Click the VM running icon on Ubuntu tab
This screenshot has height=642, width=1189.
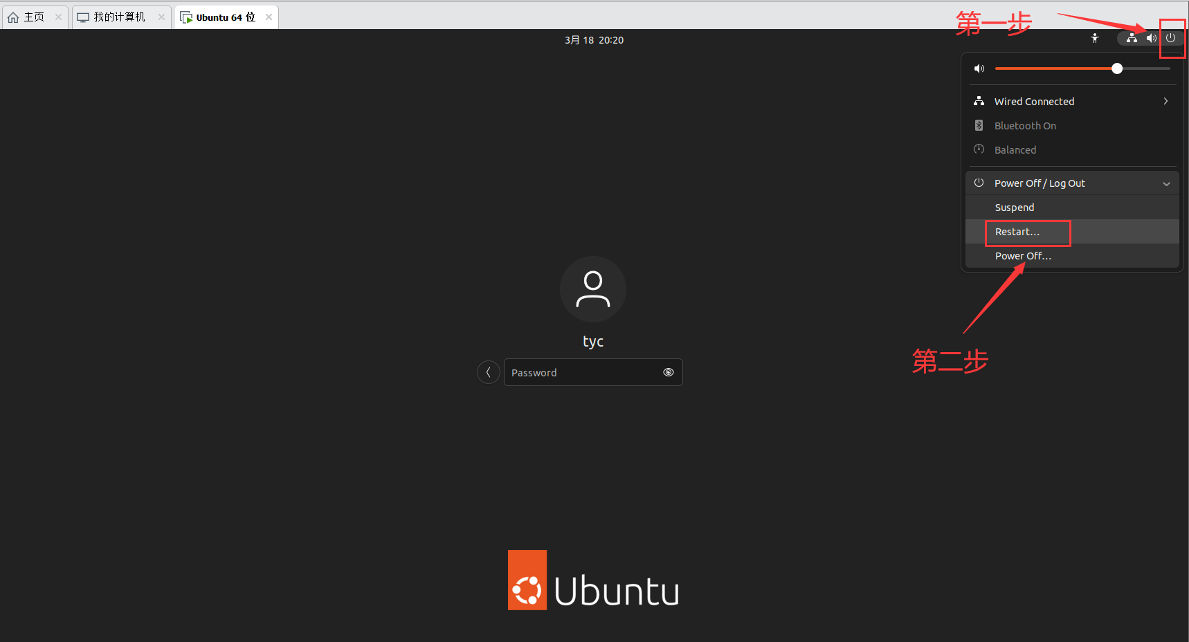(186, 17)
